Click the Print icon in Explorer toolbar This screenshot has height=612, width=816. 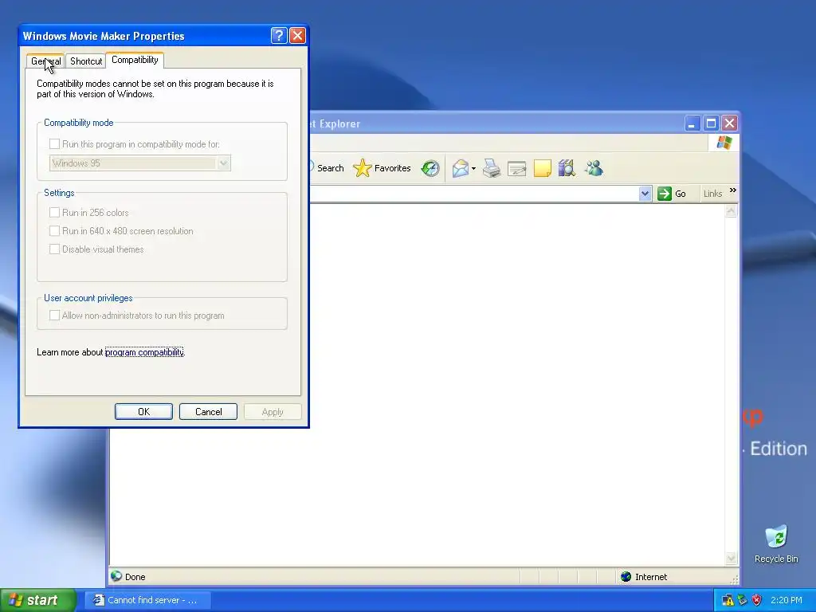(491, 168)
